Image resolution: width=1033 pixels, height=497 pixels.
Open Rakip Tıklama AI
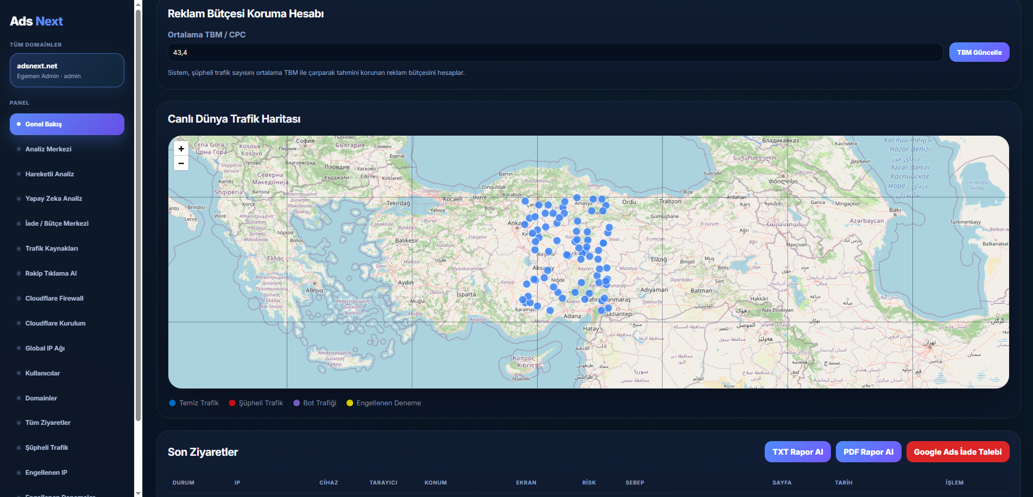click(67, 273)
